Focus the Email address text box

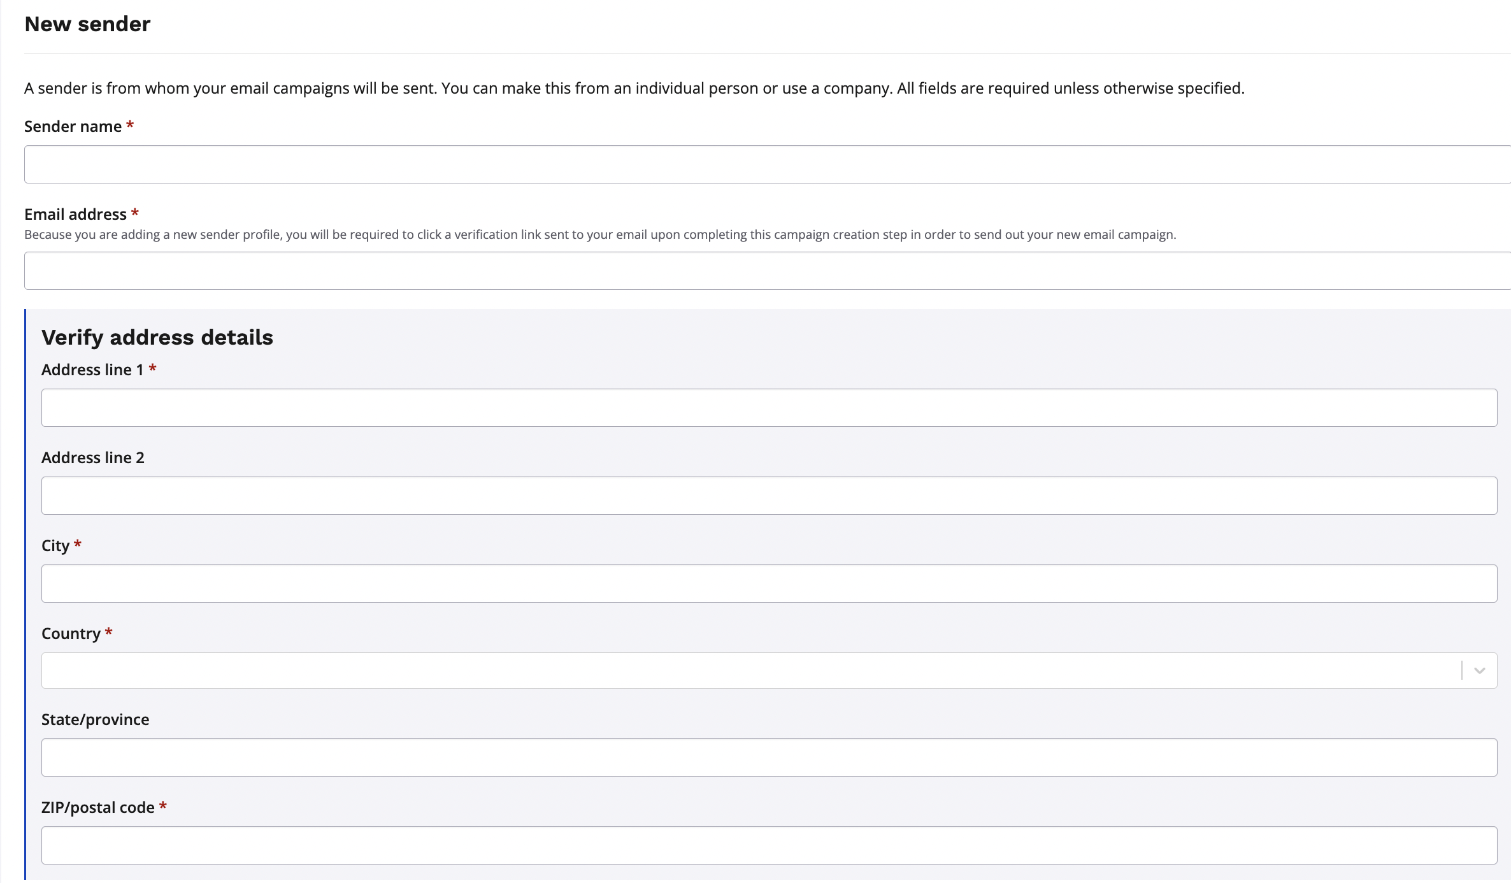(x=764, y=271)
